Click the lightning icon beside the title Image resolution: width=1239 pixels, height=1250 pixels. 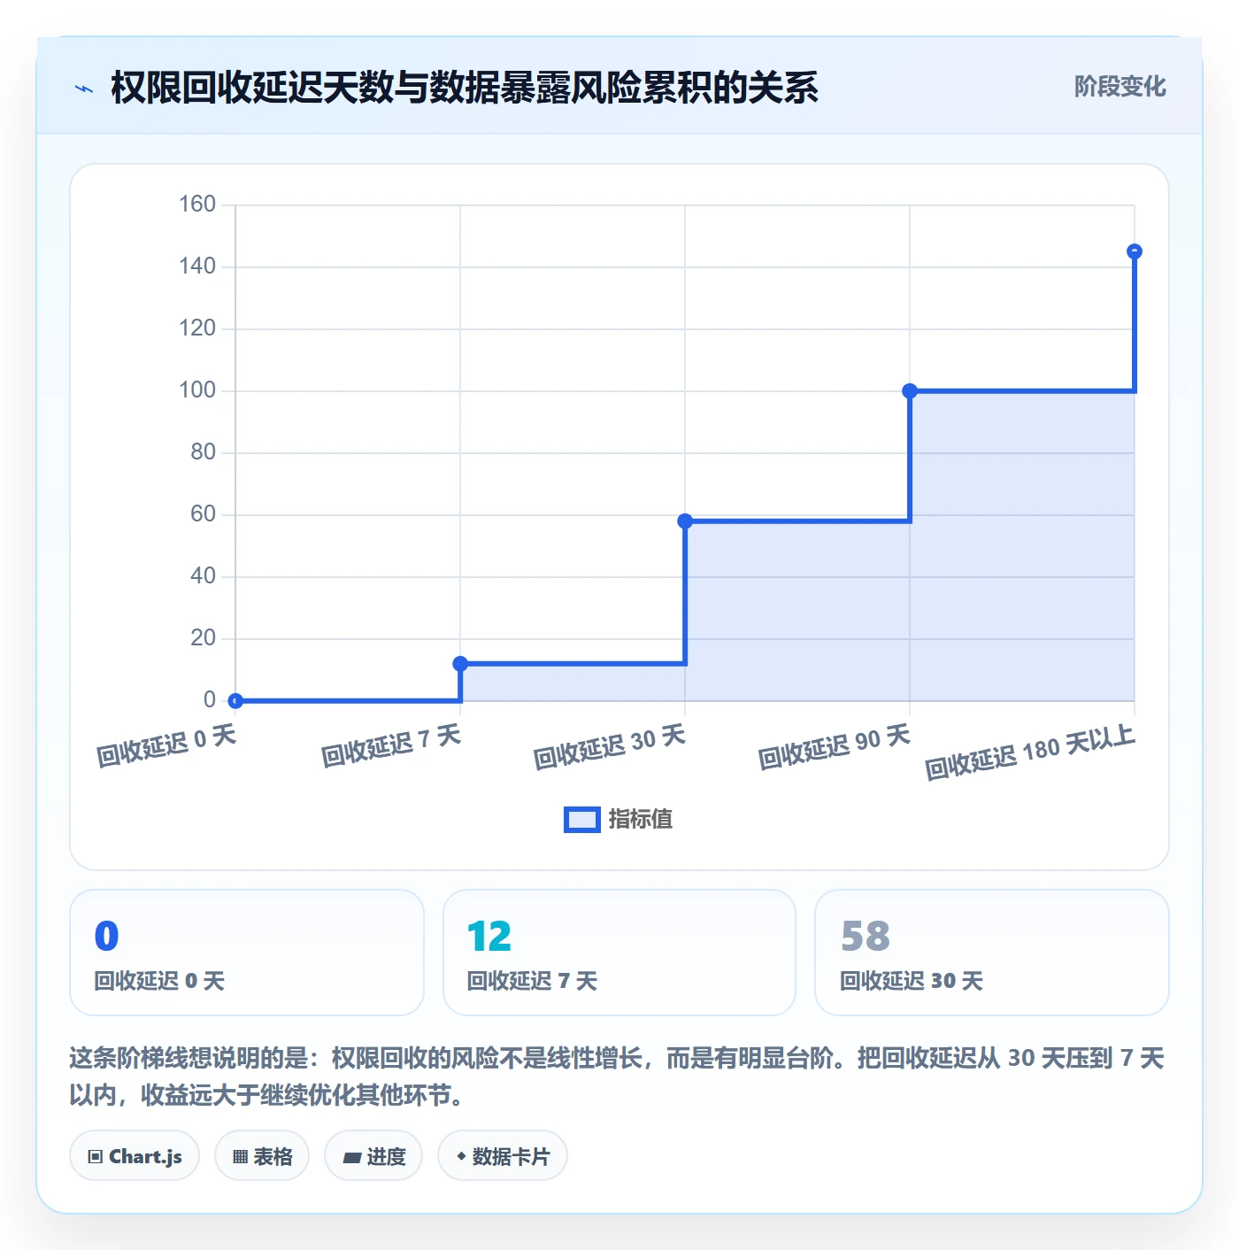(84, 89)
